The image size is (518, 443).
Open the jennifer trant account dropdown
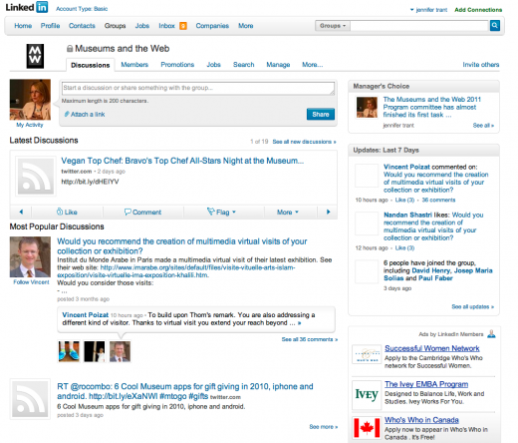coord(428,10)
